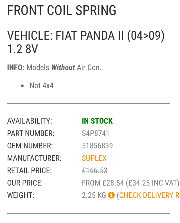The width and height of the screenshot is (180, 223).
Task: Click the PART NUMBER label
Action: click(x=31, y=133)
